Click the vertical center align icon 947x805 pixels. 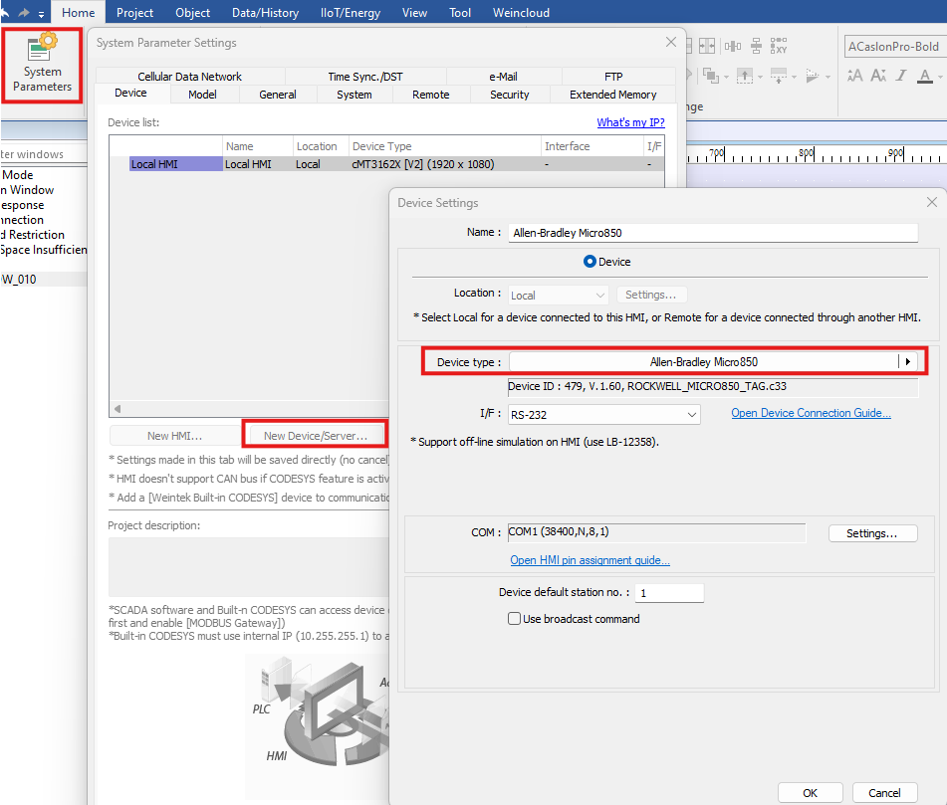point(756,46)
